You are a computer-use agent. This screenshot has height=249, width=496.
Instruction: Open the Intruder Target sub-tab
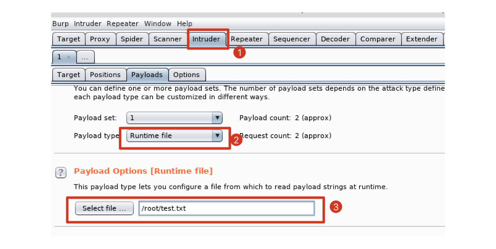click(69, 75)
